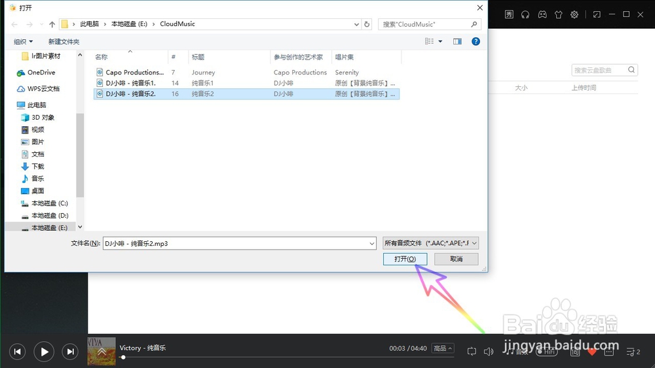Open help with the blue question icon
The width and height of the screenshot is (655, 368).
point(476,41)
